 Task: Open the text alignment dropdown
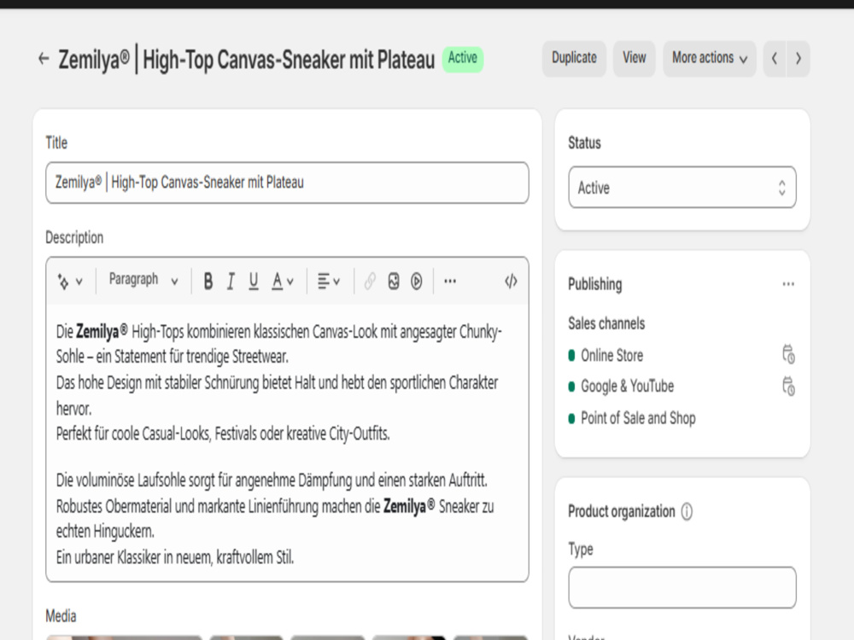point(329,282)
